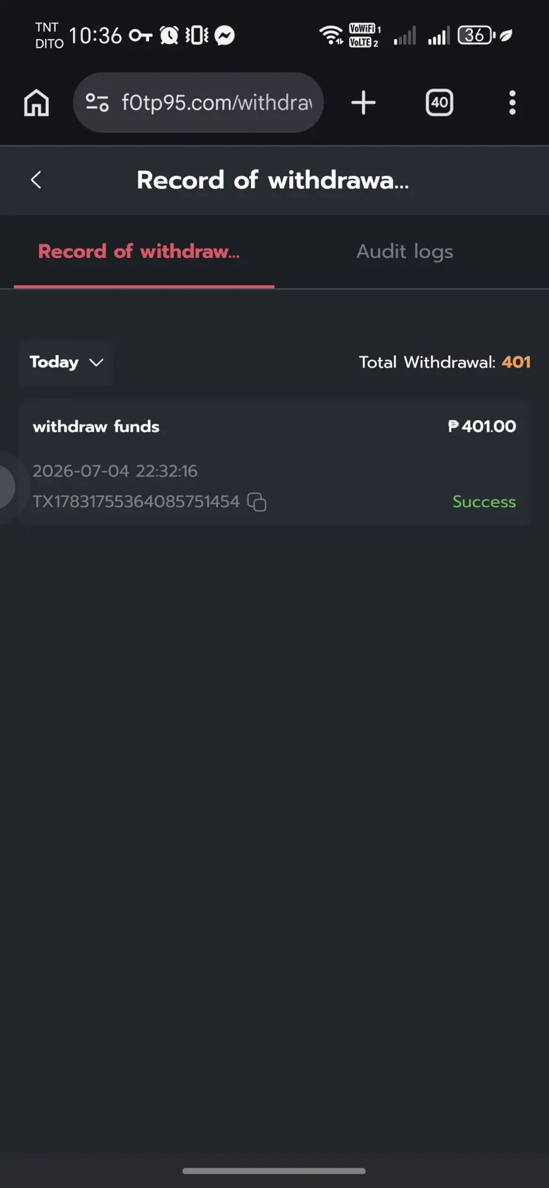Tap the Wi-Fi status icon
This screenshot has height=1188, width=549.
pyautogui.click(x=331, y=35)
